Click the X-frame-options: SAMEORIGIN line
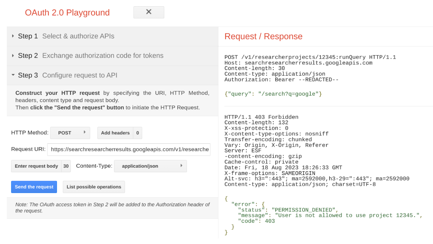Viewport: 433px width, 244px height. (270, 173)
